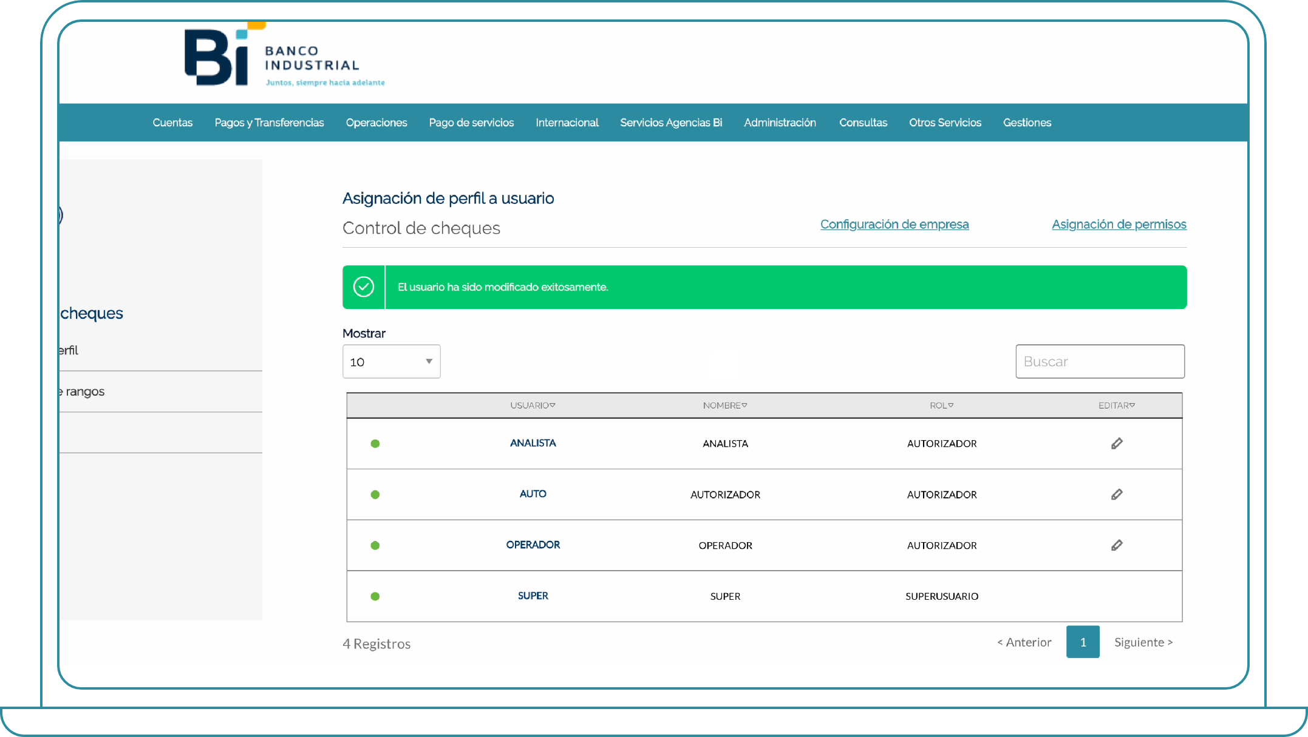Select page 1 in pagination
This screenshot has width=1308, height=737.
coord(1083,642)
